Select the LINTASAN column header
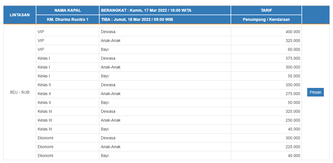Image resolution: width=333 pixels, height=163 pixels. pyautogui.click(x=19, y=15)
